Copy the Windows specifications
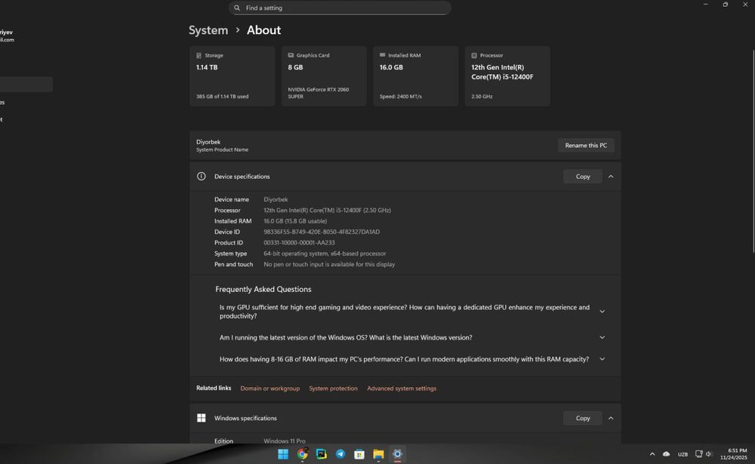 583,418
